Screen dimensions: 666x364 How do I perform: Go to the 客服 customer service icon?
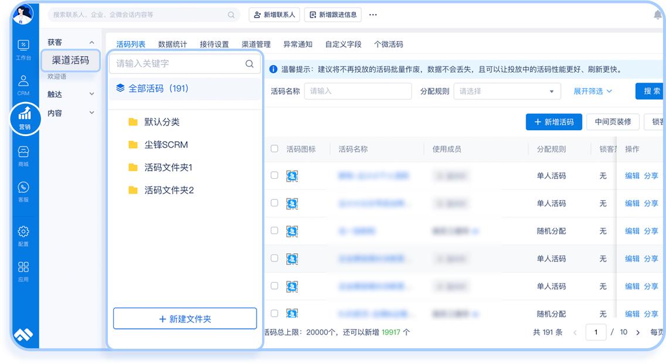[x=23, y=186]
